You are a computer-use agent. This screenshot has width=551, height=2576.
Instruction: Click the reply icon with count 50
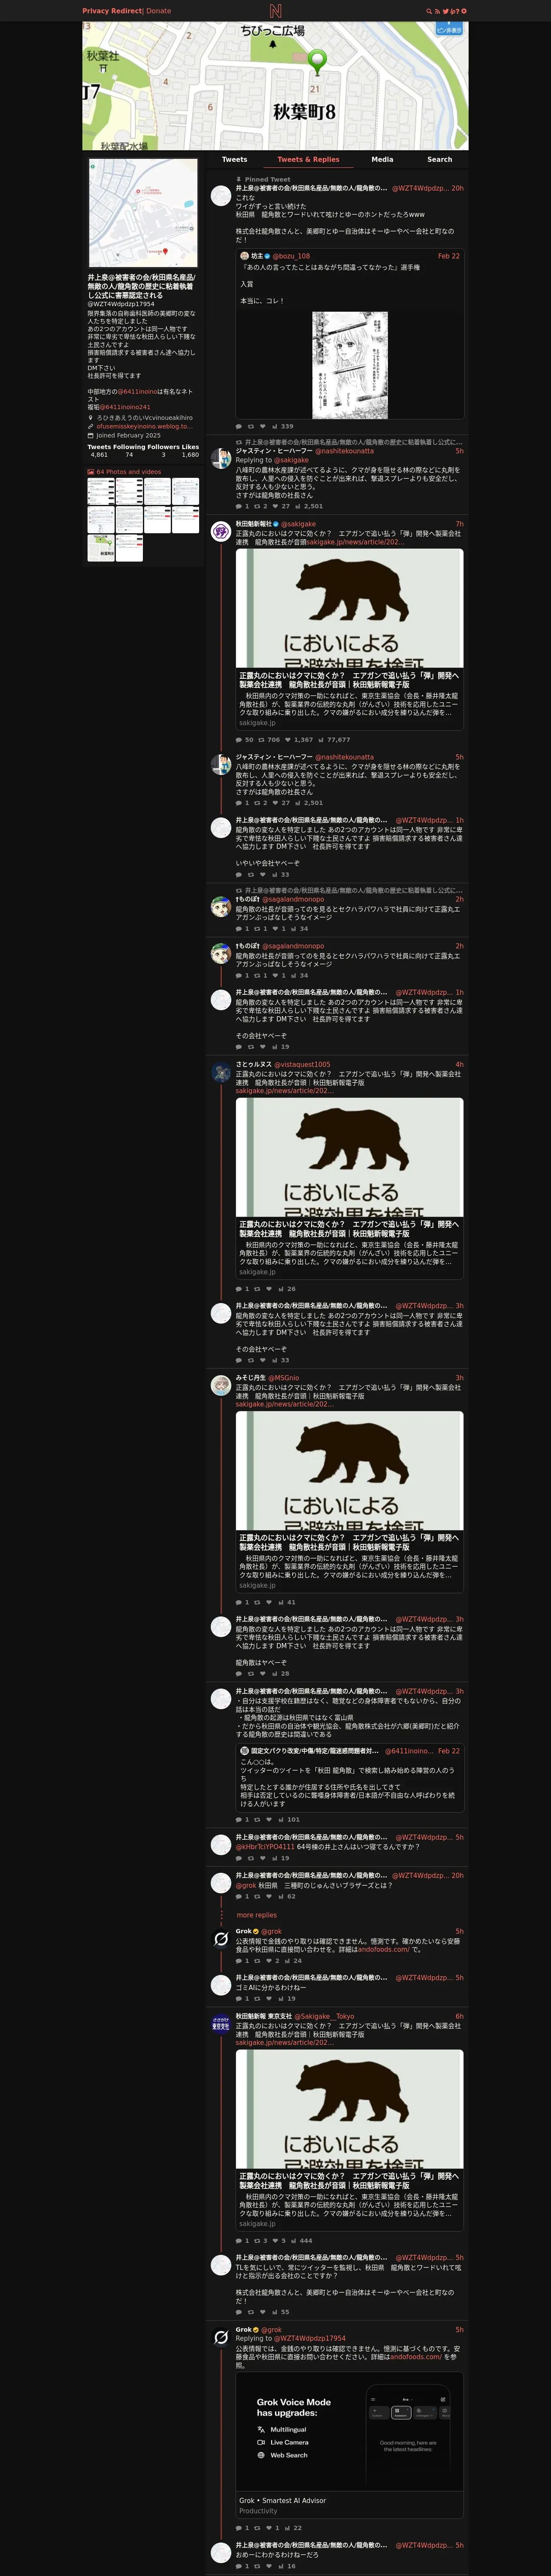[x=239, y=740]
